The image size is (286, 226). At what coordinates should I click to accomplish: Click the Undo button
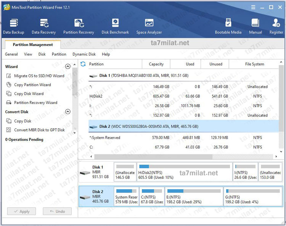tap(57, 211)
